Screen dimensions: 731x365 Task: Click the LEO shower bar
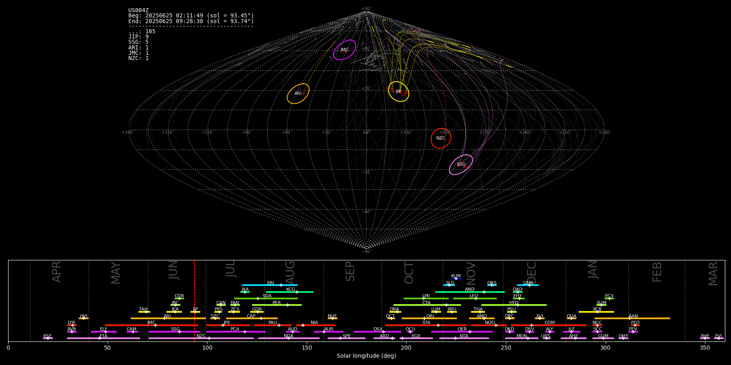click(x=475, y=298)
